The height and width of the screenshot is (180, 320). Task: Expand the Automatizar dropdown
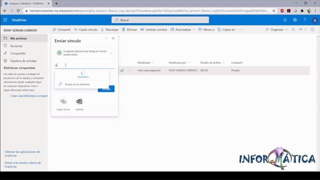(183, 29)
